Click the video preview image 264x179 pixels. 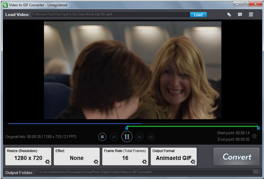click(133, 70)
